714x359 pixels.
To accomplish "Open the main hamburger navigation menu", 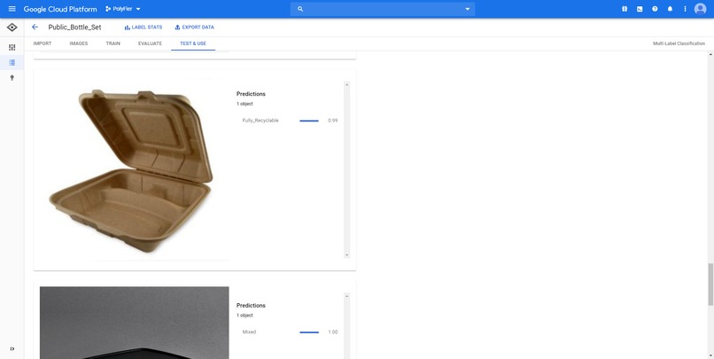I will (x=12, y=9).
